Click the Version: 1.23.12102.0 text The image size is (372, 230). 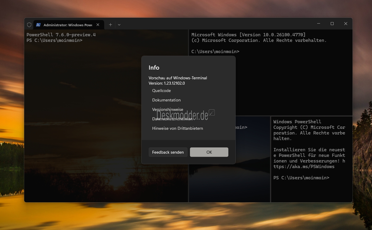pos(167,83)
